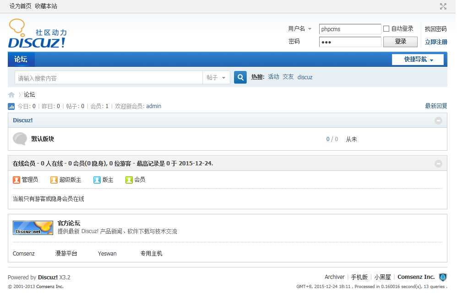Open new member admin profile link
Screen dimensions: 457x294
[153, 106]
